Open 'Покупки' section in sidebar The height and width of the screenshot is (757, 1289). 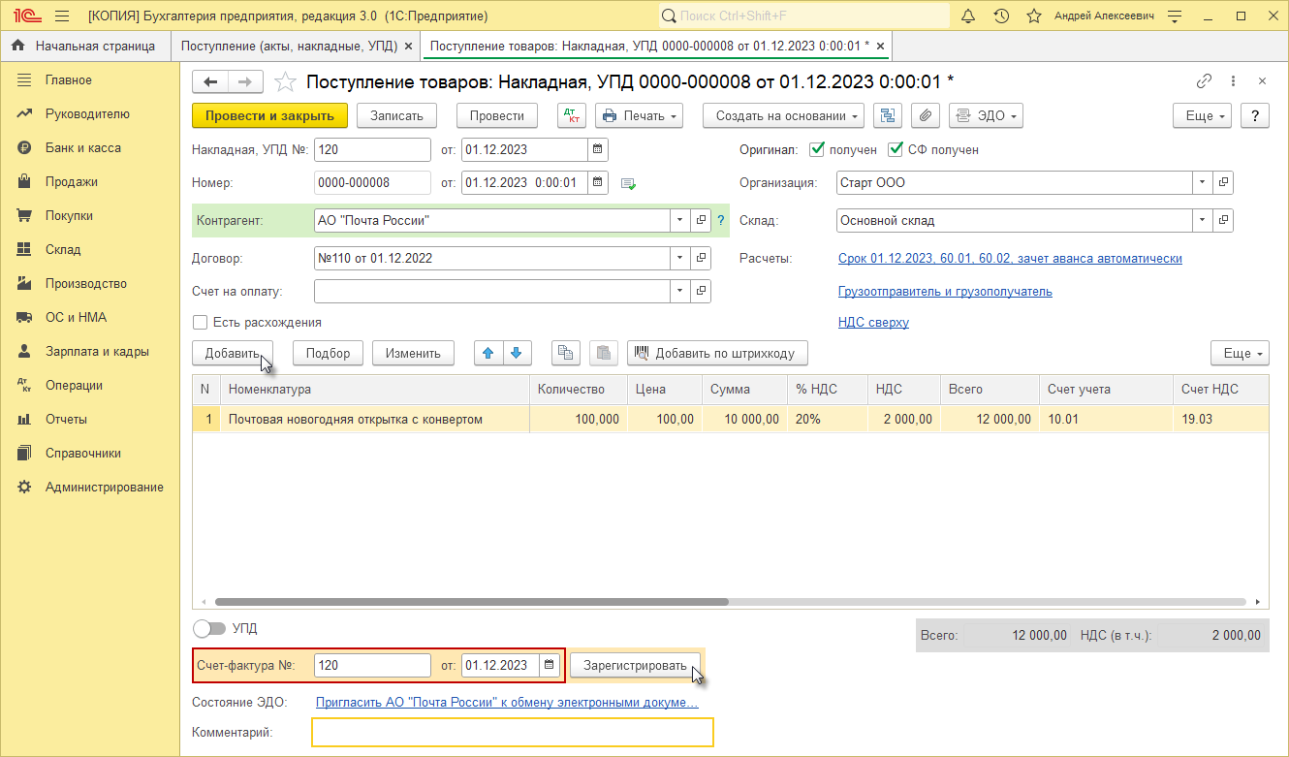[x=70, y=215]
